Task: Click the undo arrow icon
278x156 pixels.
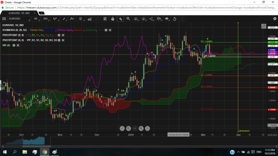Action: (174, 19)
